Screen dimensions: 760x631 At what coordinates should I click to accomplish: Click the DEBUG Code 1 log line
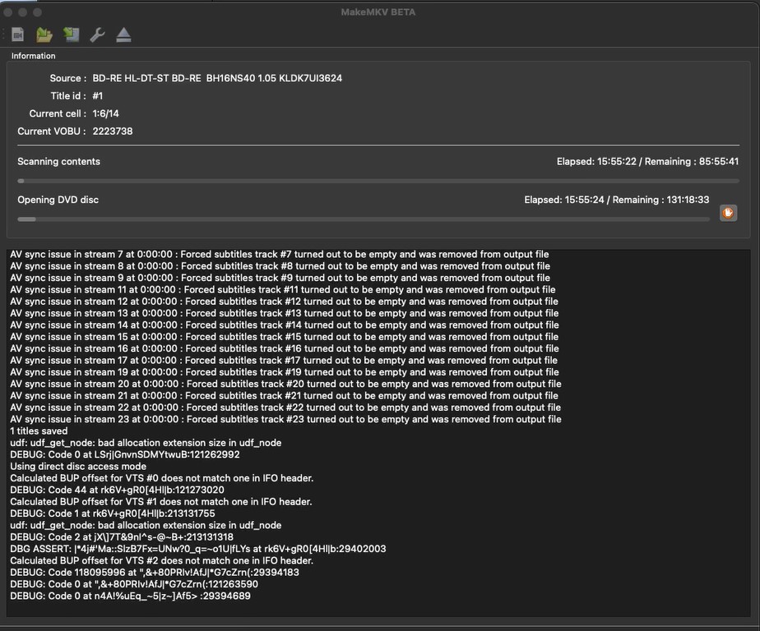[113, 514]
